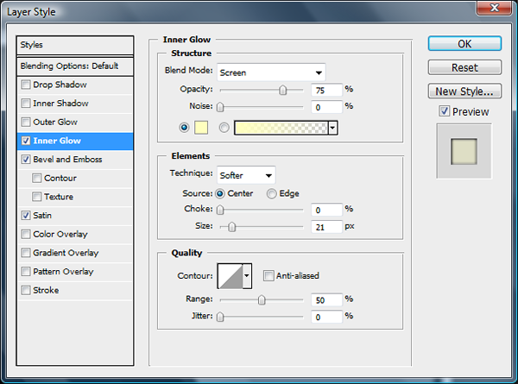518x384 pixels.
Task: Disable the Satin effect checkbox
Action: 26,216
